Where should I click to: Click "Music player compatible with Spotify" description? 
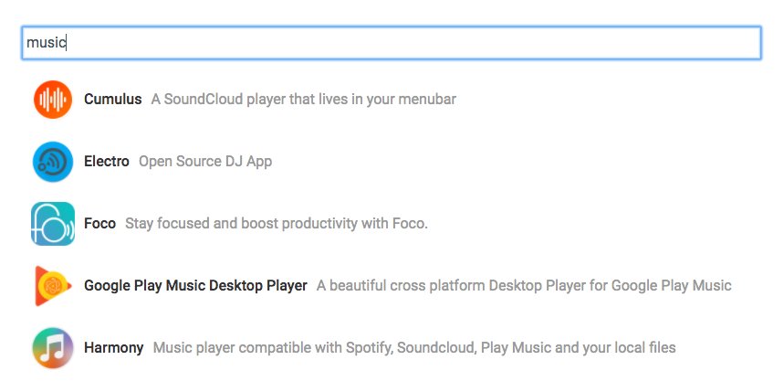click(x=414, y=347)
